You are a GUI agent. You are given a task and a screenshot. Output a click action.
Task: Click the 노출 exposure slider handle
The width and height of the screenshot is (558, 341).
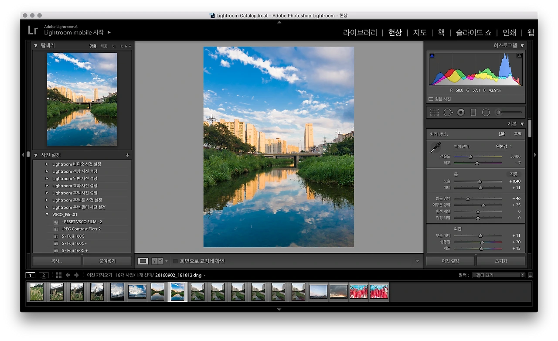pos(480,181)
